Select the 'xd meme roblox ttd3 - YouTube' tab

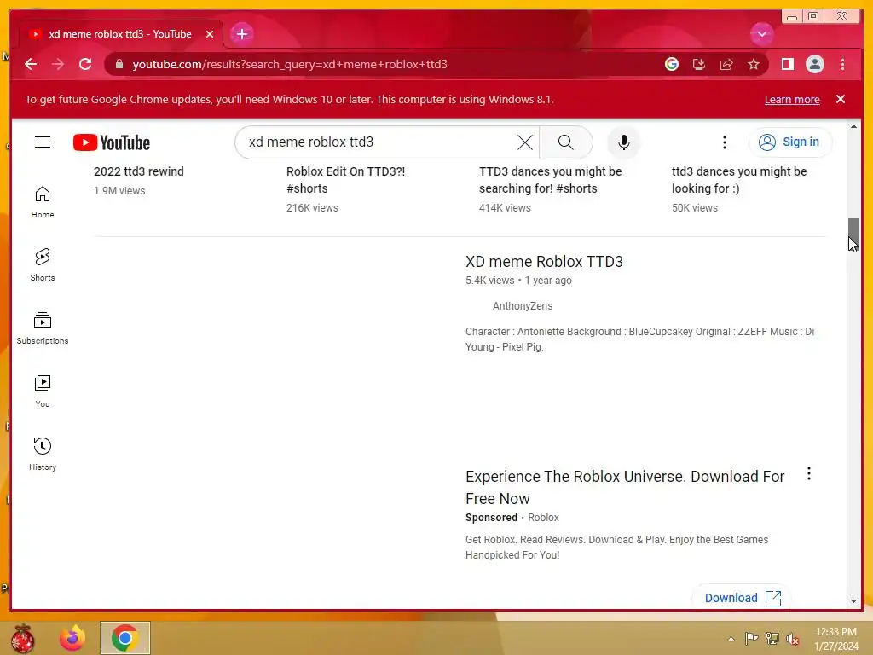coord(121,34)
